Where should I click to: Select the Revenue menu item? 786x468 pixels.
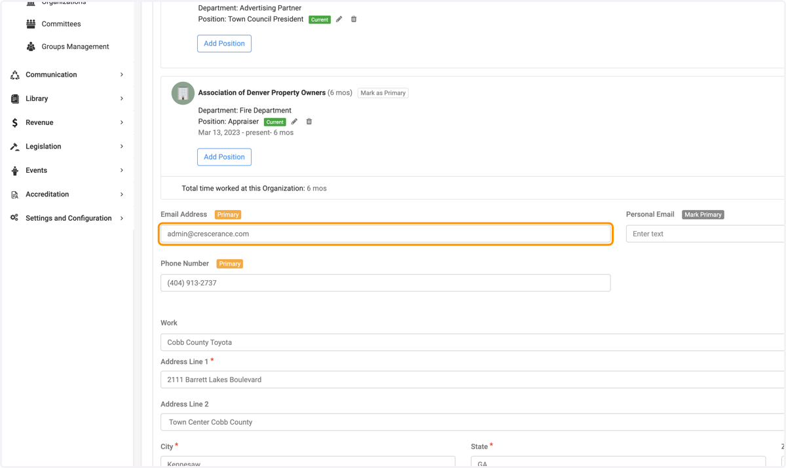(39, 122)
